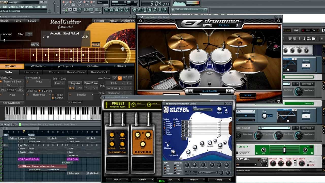Select Single coils option in Slayer
The image size is (325, 183).
[x=176, y=124]
